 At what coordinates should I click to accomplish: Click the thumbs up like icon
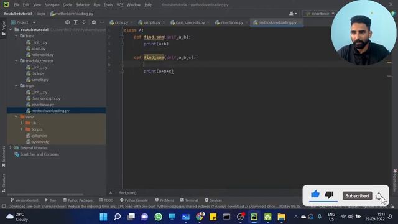tap(315, 195)
